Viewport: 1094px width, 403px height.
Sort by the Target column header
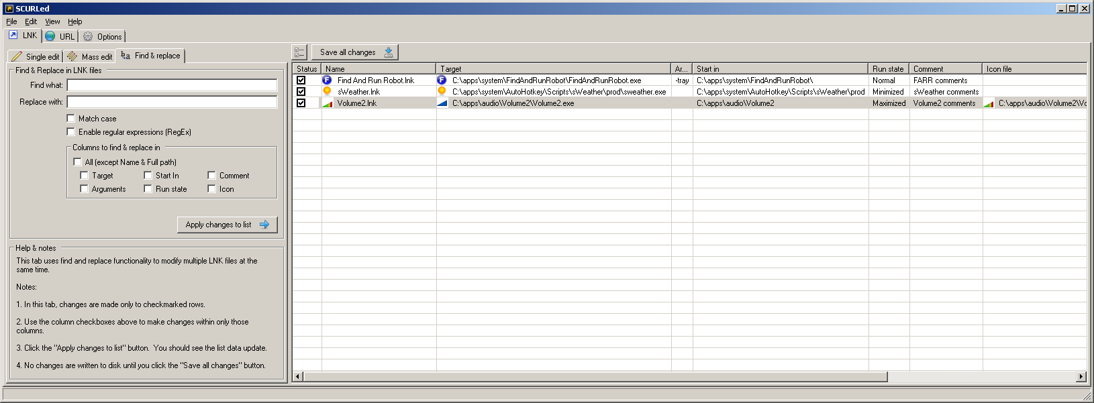point(554,68)
